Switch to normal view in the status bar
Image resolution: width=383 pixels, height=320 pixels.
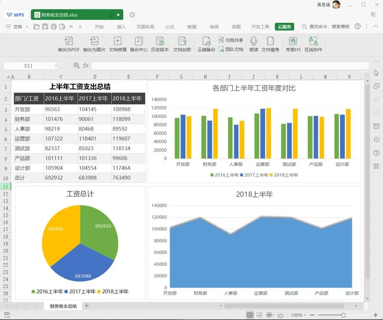pyautogui.click(x=250, y=315)
